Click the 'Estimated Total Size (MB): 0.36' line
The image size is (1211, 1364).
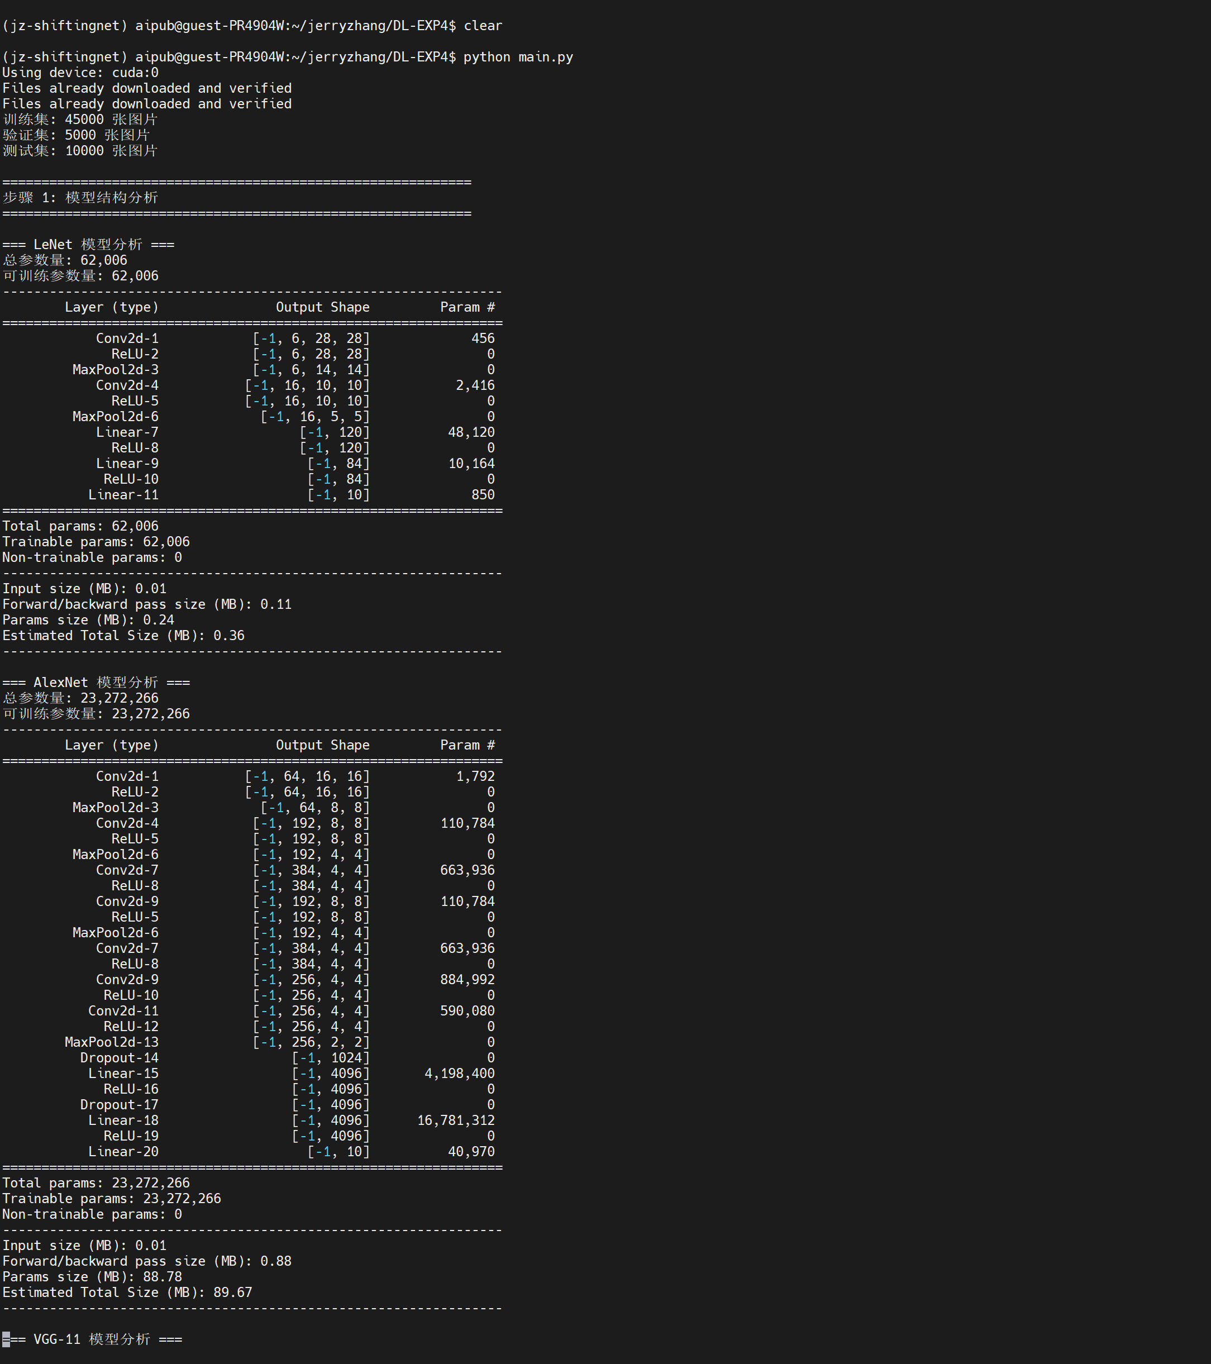coord(123,635)
